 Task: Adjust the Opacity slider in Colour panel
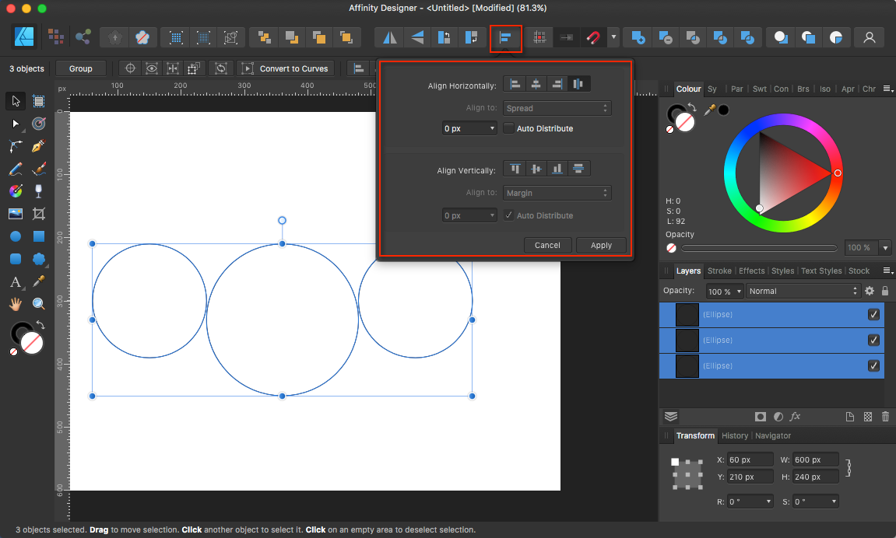pyautogui.click(x=759, y=248)
